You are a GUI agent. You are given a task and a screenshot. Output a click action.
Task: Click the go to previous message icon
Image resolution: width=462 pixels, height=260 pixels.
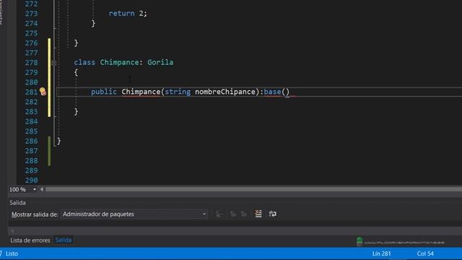tap(233, 214)
